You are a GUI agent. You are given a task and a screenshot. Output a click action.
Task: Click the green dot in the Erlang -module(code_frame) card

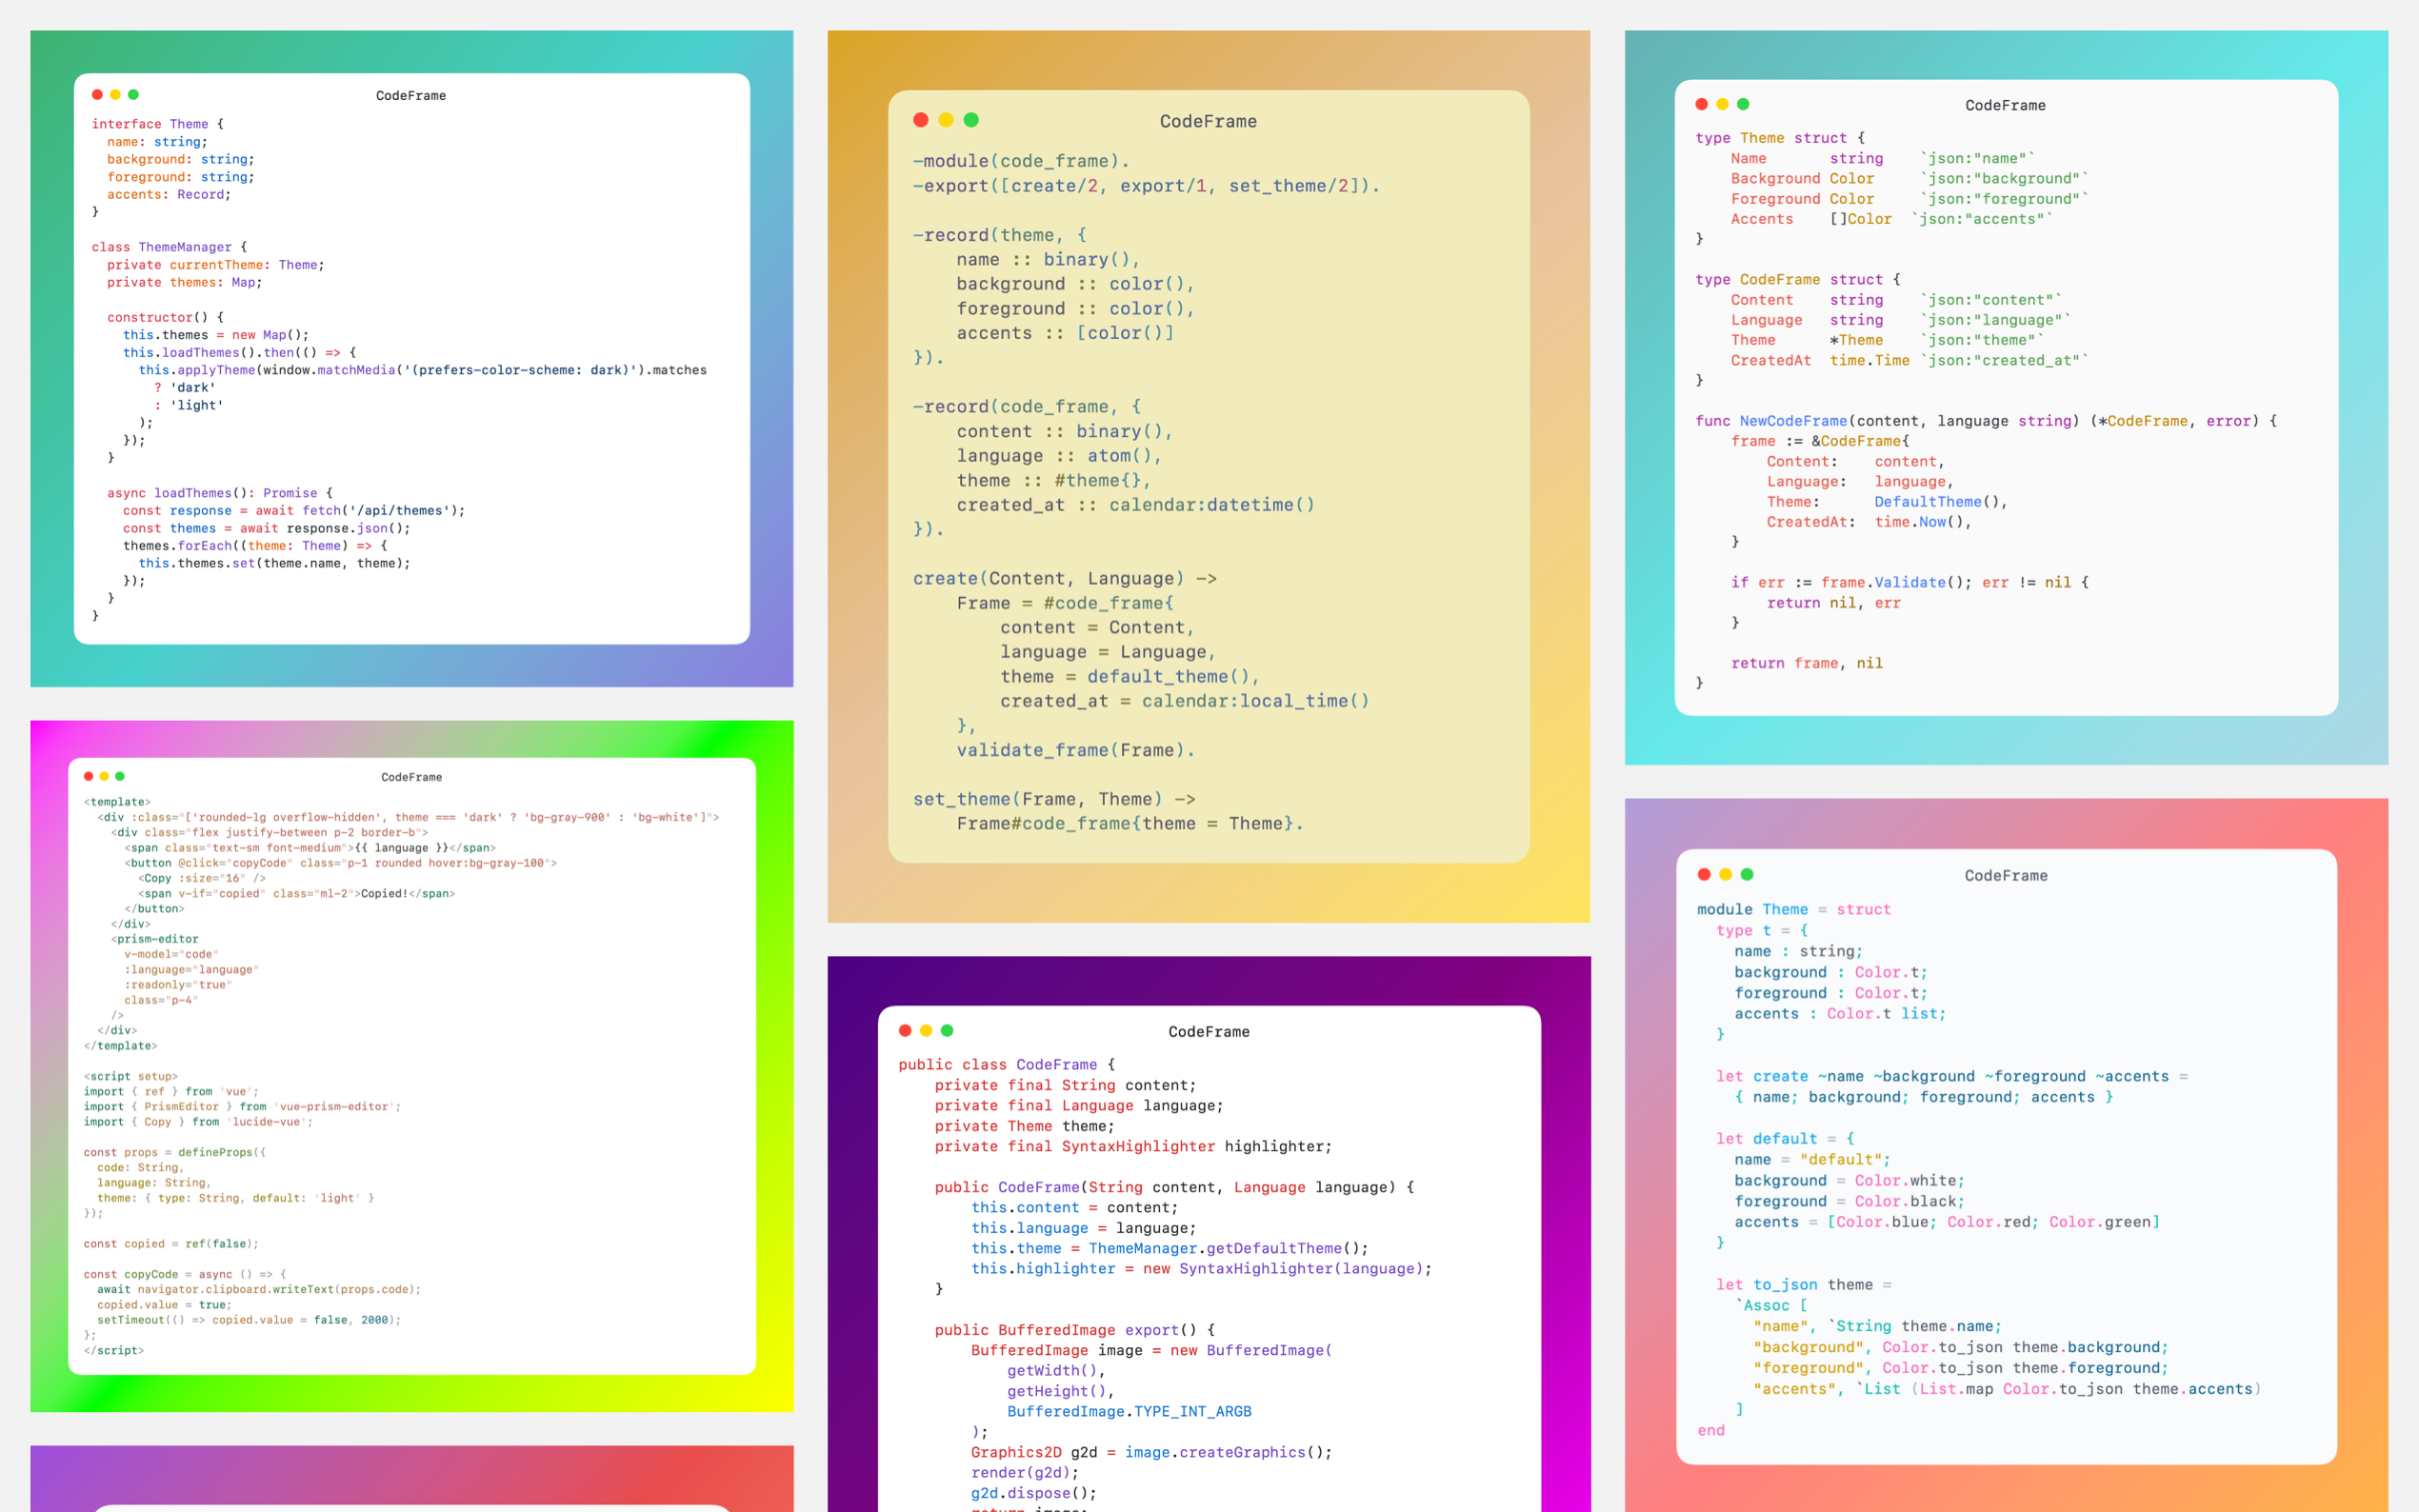pos(971,120)
